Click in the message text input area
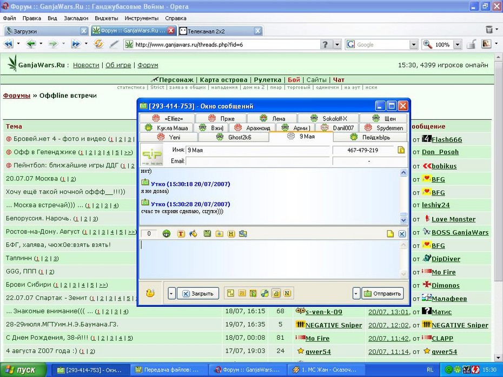This screenshot has width=503, height=377. click(x=270, y=259)
